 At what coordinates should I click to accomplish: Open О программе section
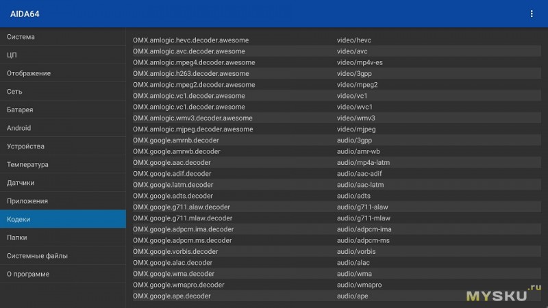click(63, 274)
